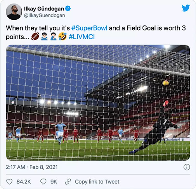Image resolution: width=196 pixels, height=189 pixels.
Task: Click the laughing emoji in tweet
Action: click(x=62, y=36)
